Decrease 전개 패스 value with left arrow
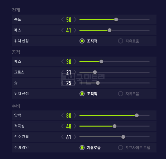Image resolution: width=166 pixels, height=159 pixels. (x=63, y=30)
